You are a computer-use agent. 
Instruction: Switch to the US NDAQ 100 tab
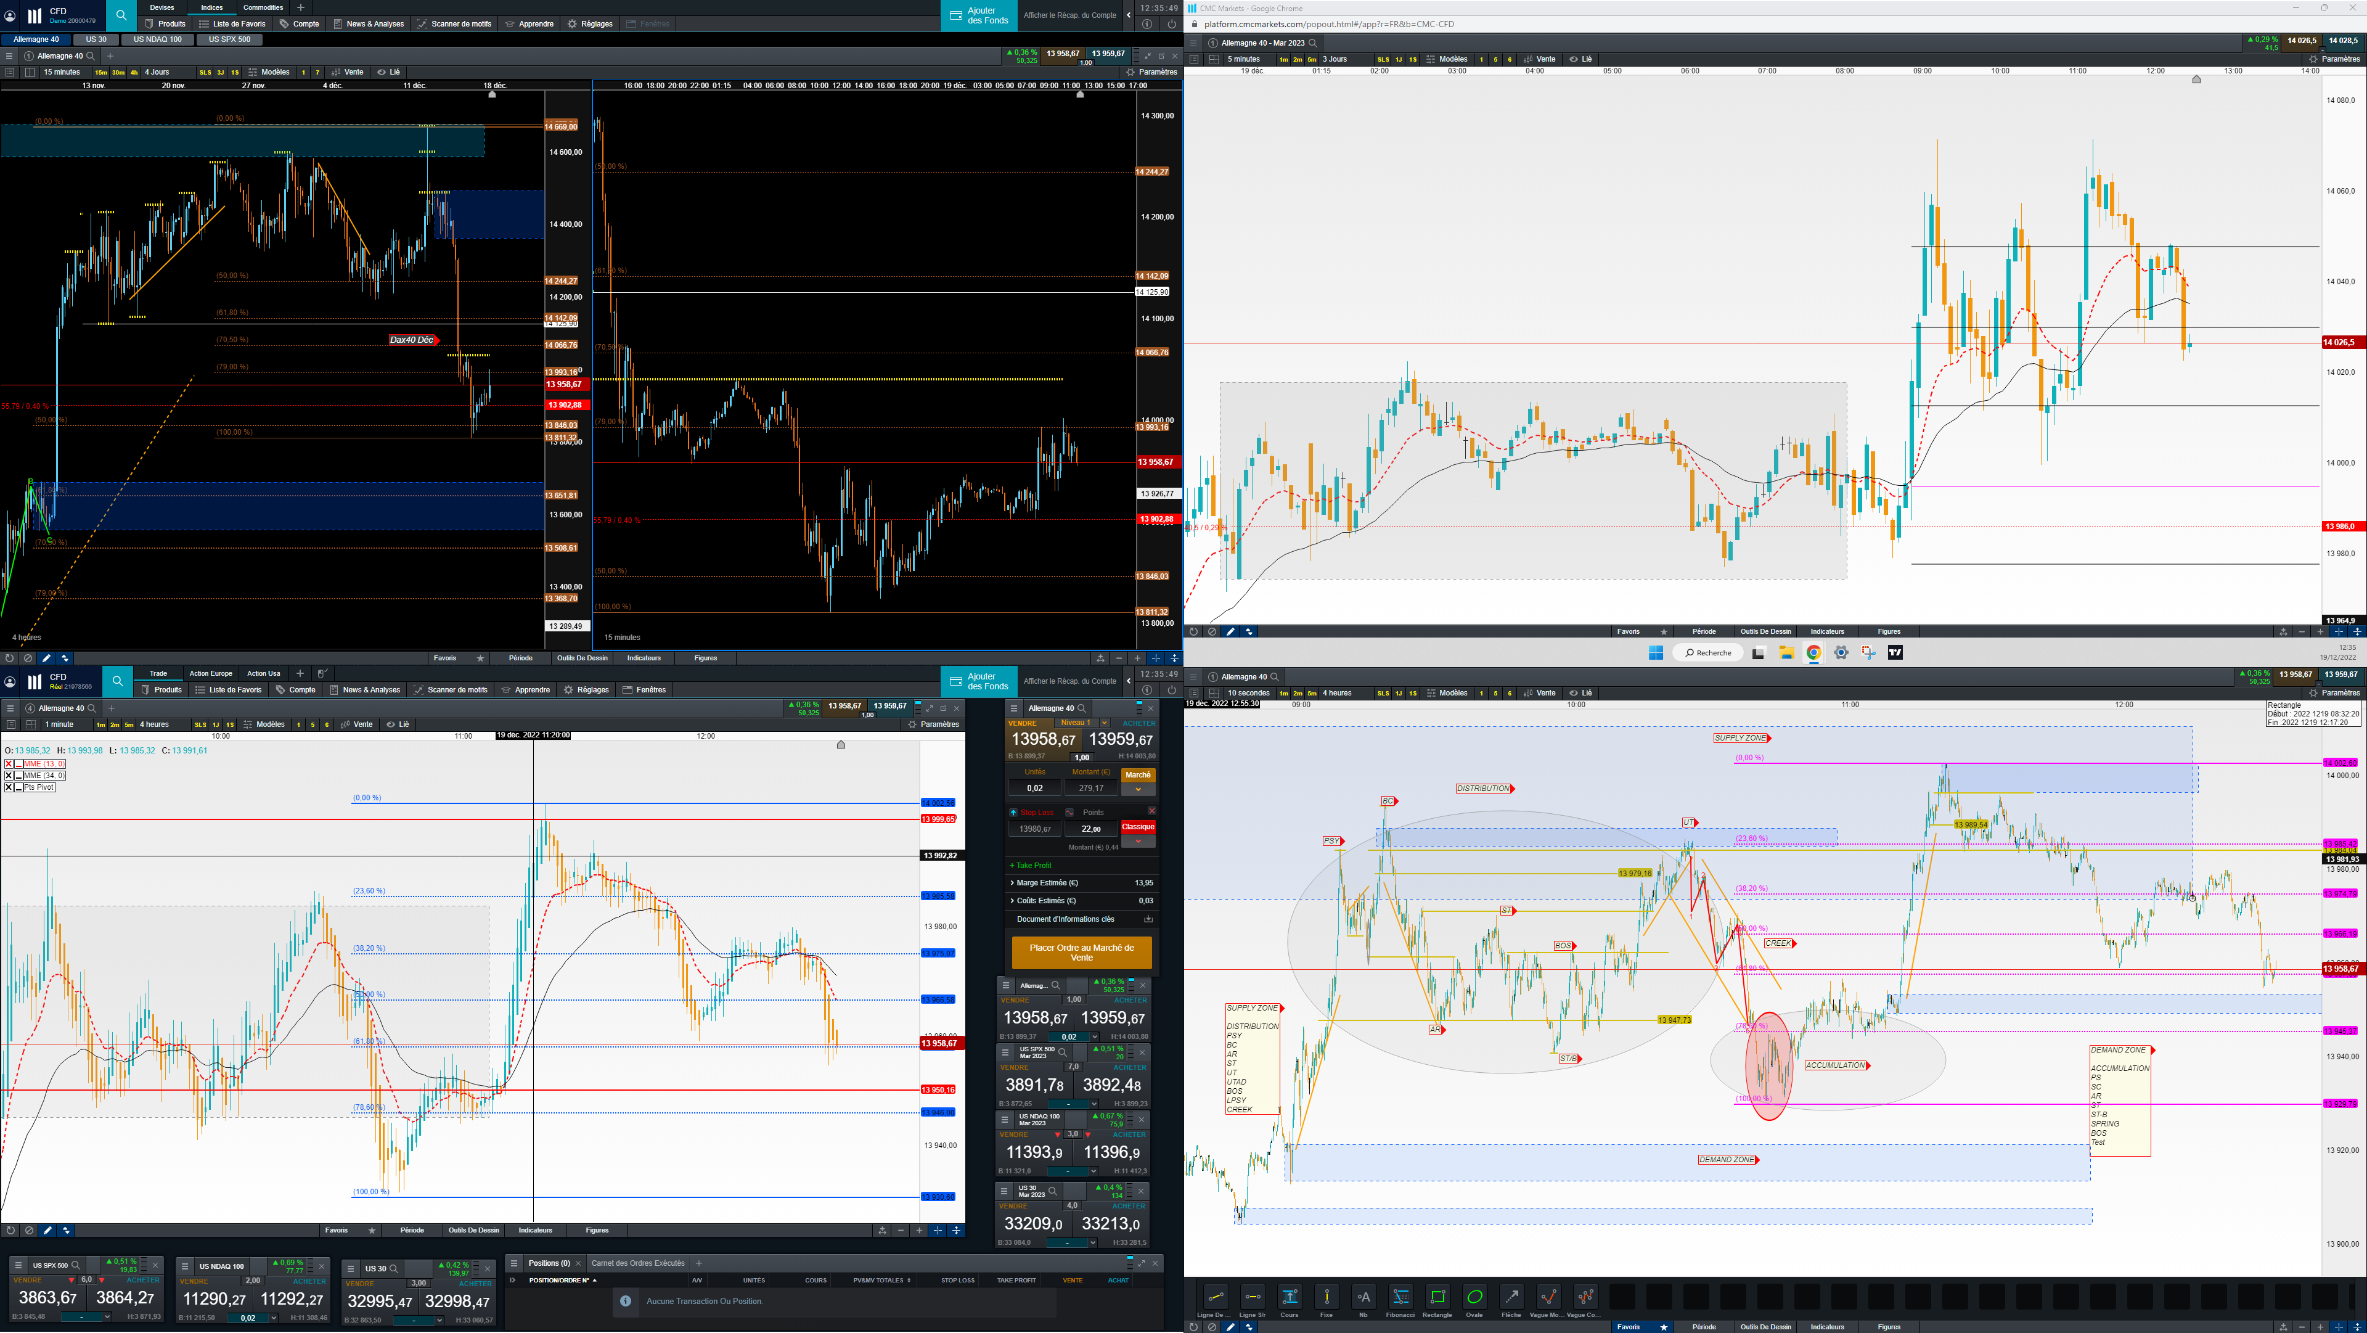click(x=157, y=39)
